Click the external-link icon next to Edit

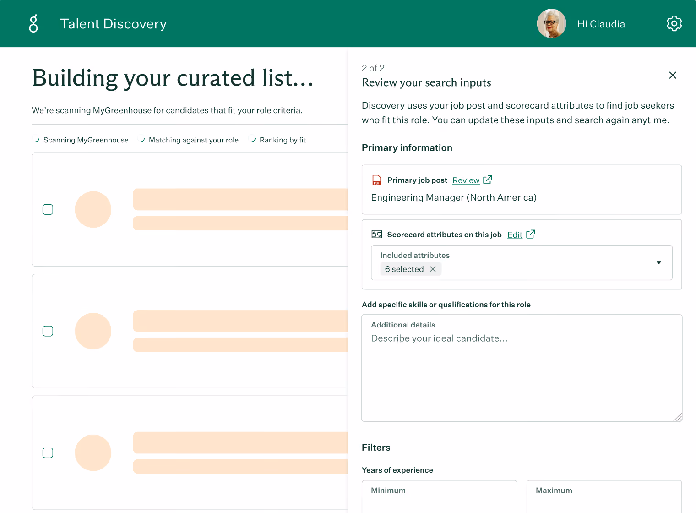coord(530,234)
